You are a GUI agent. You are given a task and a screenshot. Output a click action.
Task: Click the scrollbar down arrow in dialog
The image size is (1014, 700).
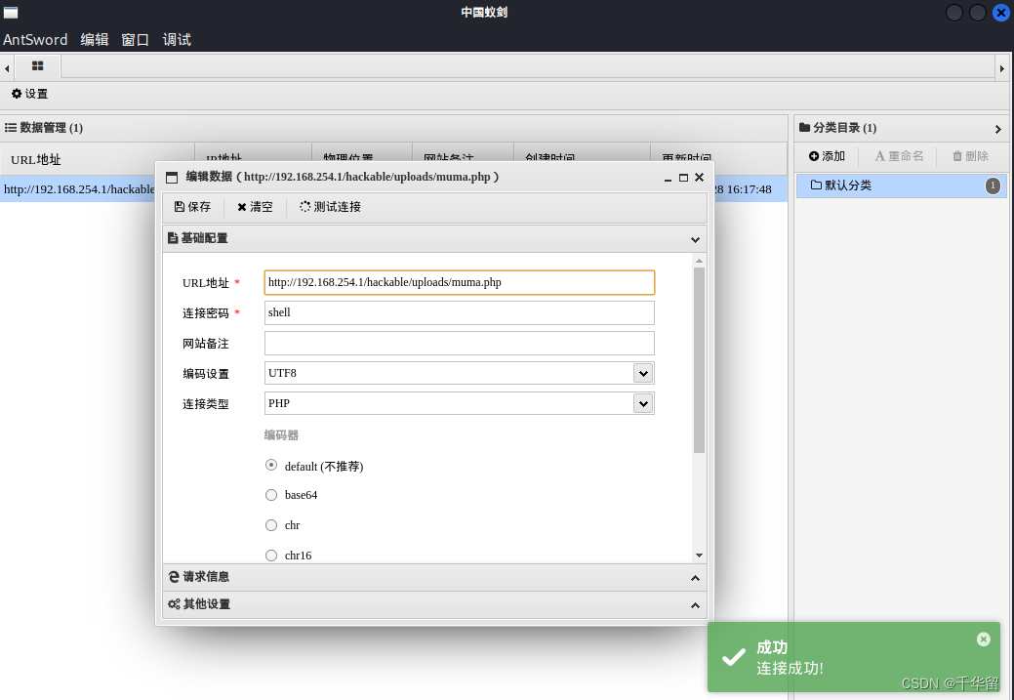coord(699,556)
